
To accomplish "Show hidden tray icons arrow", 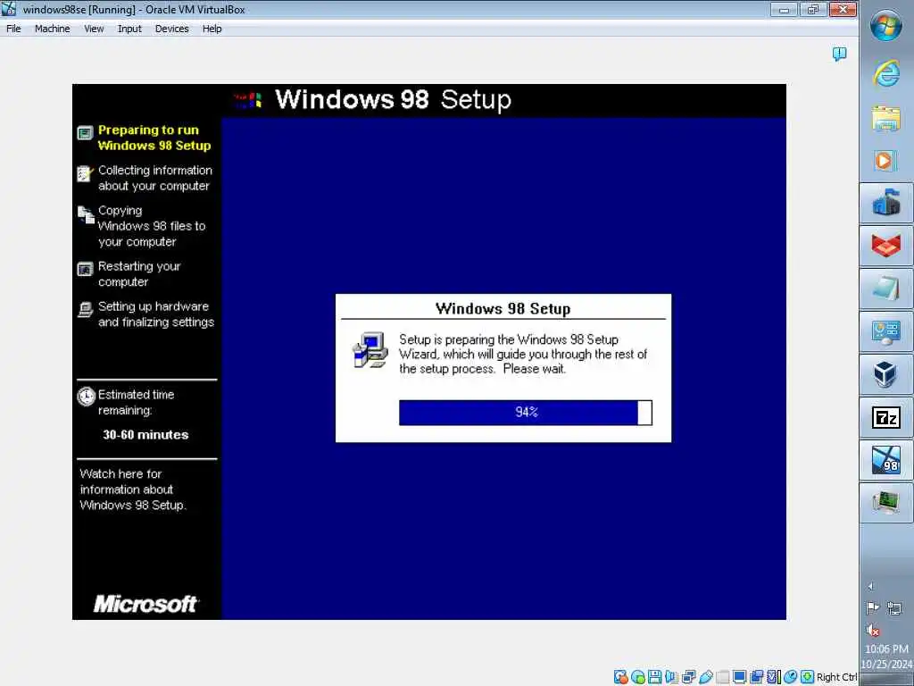I will [871, 586].
